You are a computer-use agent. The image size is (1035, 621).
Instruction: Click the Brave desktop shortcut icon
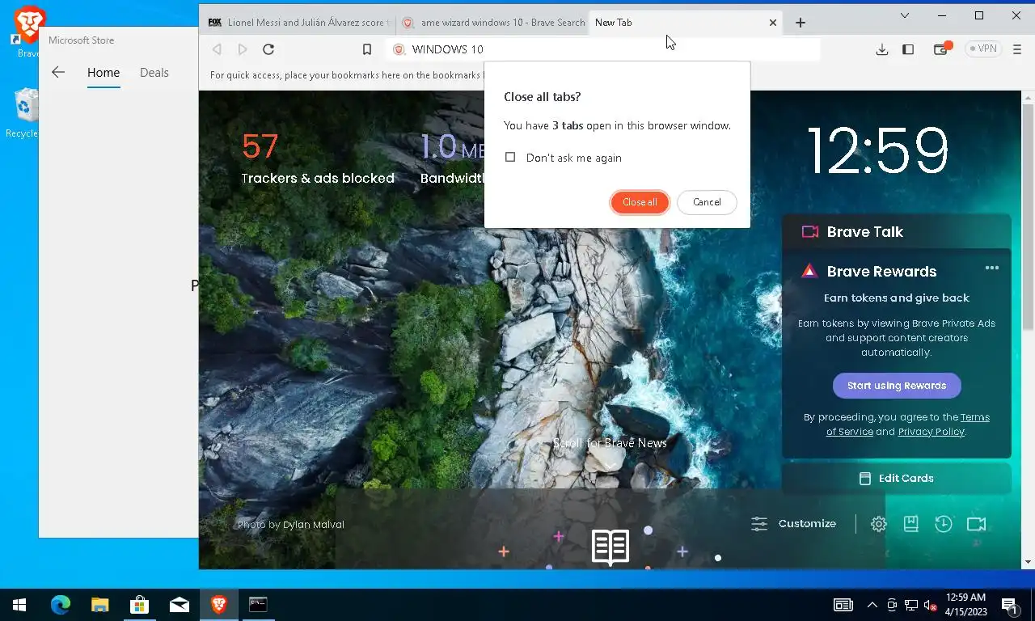(x=27, y=32)
